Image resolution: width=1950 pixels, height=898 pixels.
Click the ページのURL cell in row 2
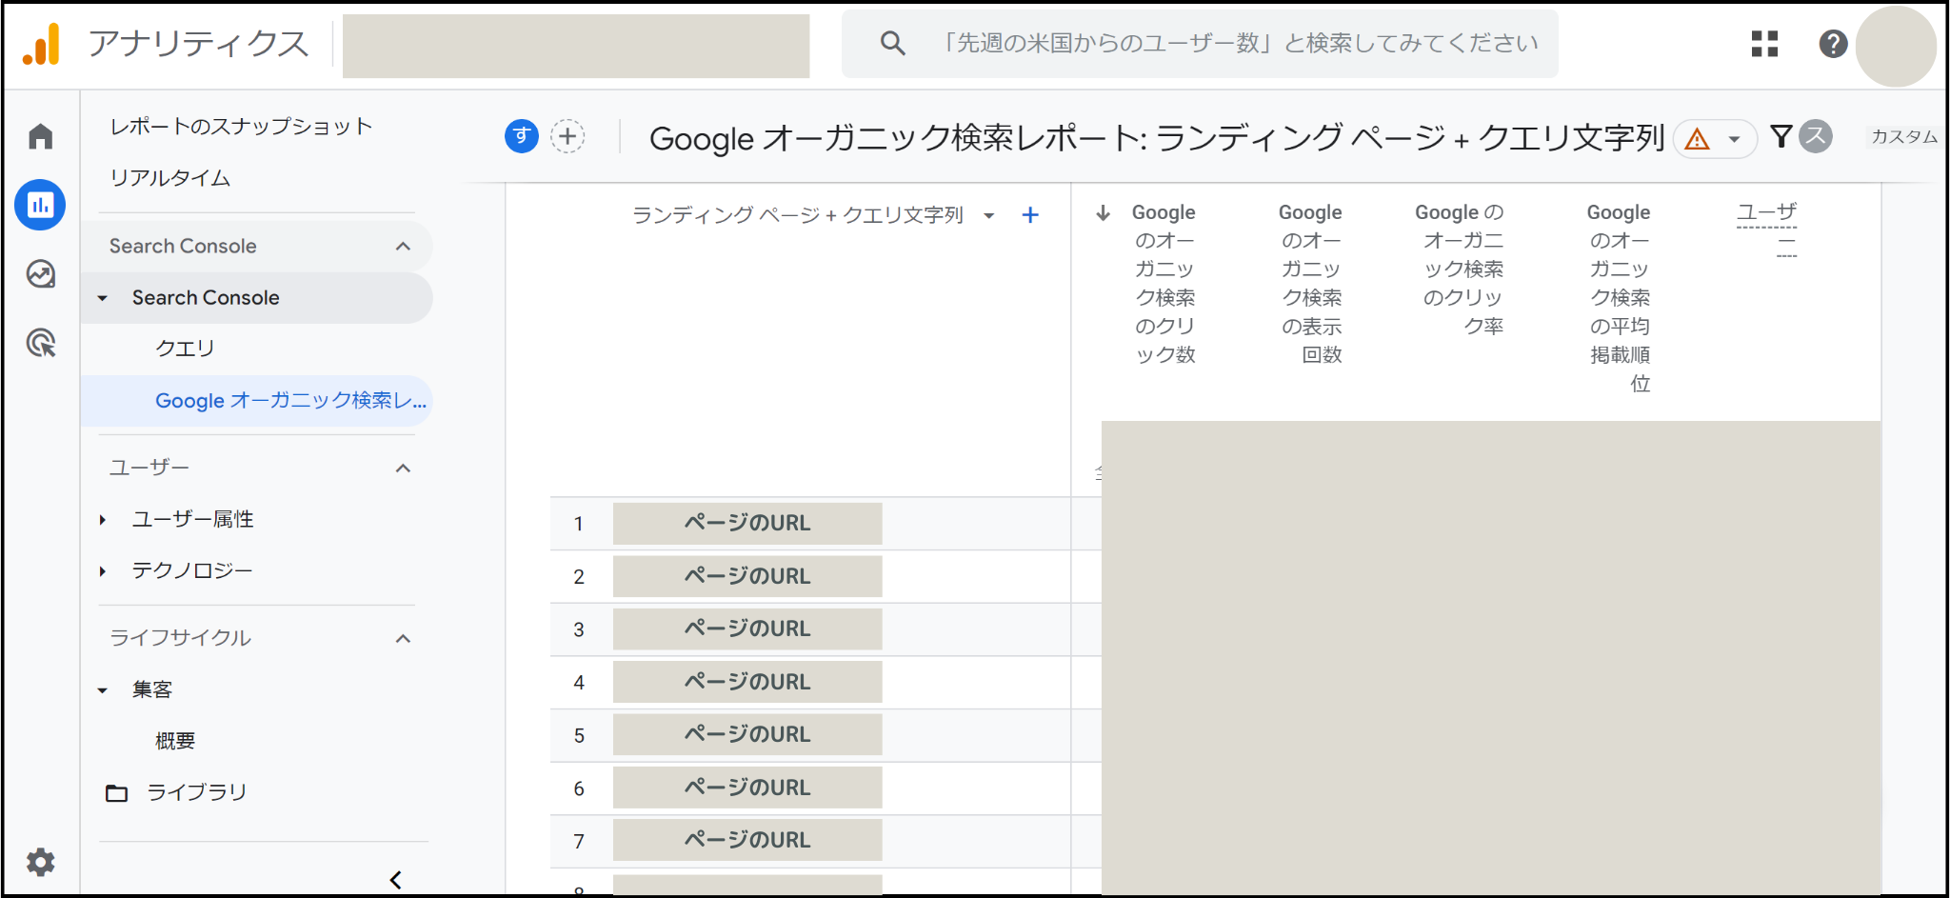coord(747,576)
